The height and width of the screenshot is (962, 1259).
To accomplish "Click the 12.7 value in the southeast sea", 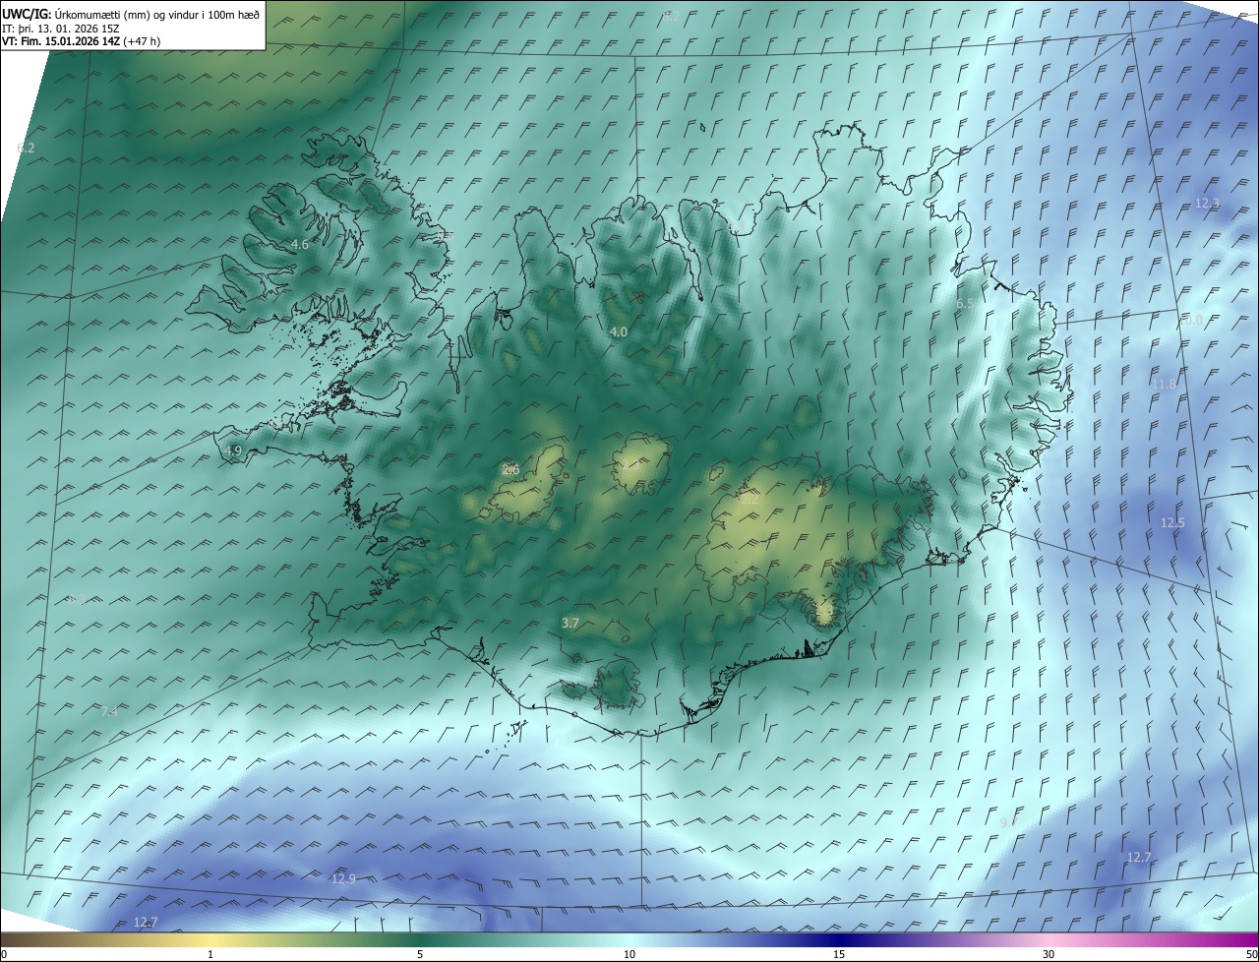I will [x=1138, y=857].
